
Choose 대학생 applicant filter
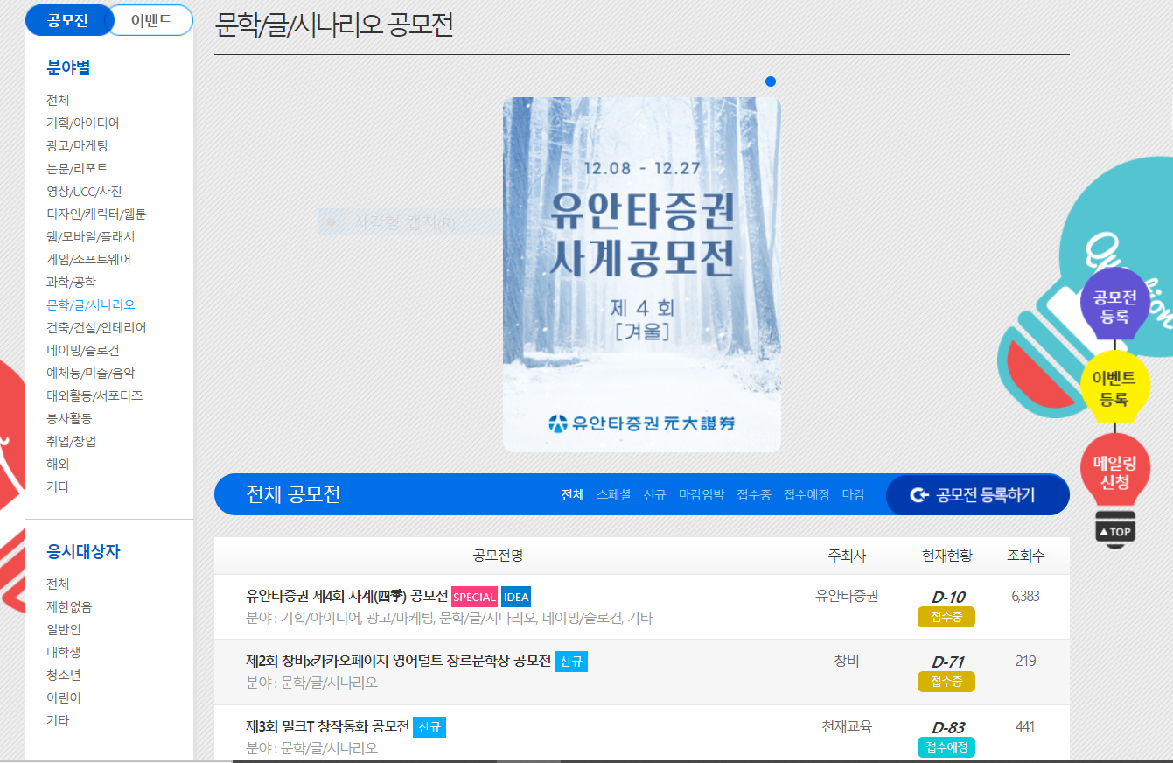[x=64, y=652]
